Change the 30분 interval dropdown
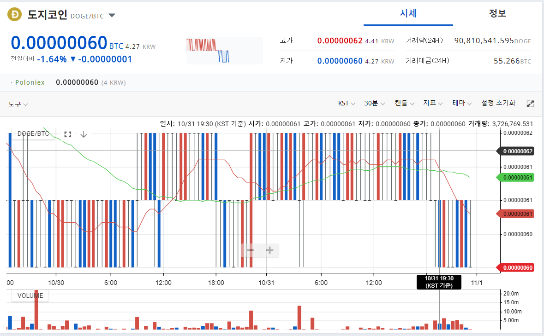The height and width of the screenshot is (336, 544). 374,103
